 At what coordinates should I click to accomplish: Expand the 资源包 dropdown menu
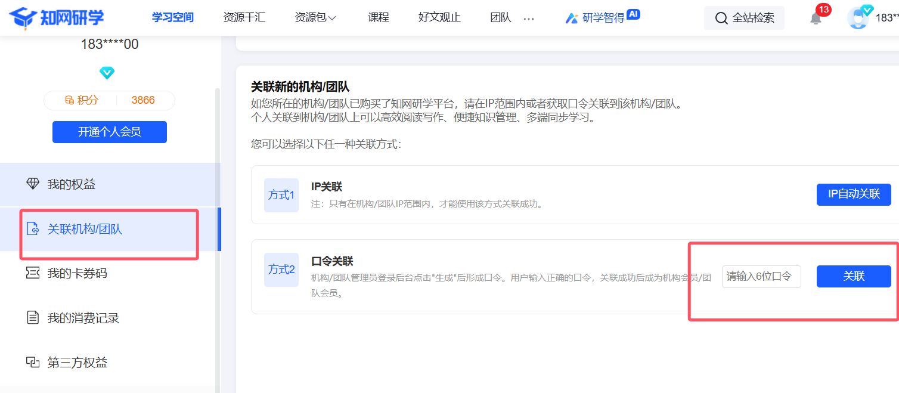tap(315, 18)
